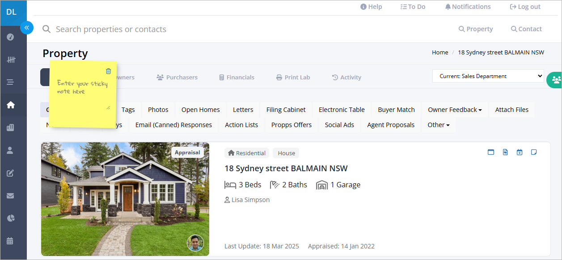Open the house property photo thumbnail
The image size is (562, 260).
[125, 199]
